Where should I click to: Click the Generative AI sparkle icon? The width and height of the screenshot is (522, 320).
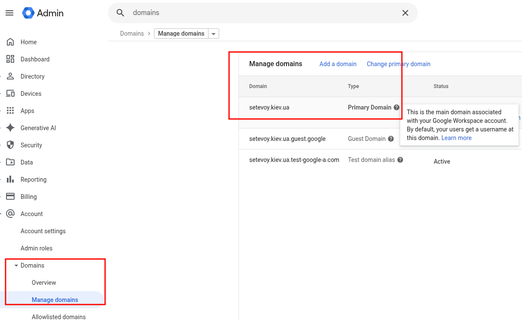pos(10,128)
